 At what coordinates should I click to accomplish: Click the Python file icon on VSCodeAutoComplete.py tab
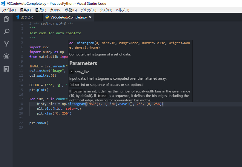click(x=47, y=17)
